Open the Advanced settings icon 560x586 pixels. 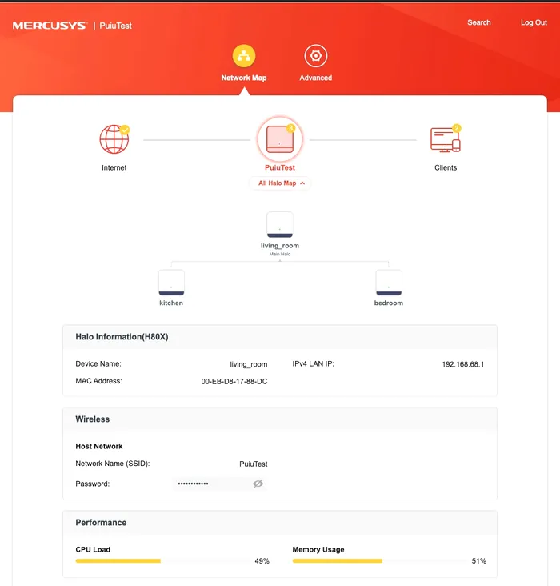(315, 56)
